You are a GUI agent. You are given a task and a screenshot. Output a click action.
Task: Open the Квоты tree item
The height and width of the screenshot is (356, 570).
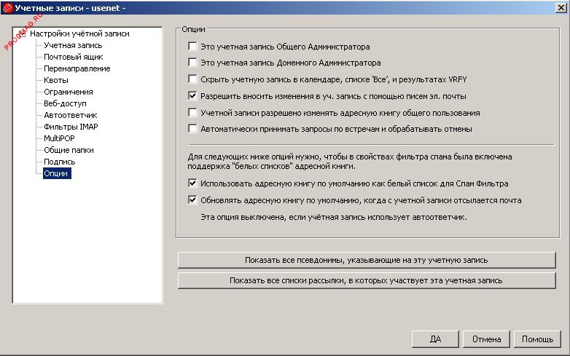pos(56,80)
